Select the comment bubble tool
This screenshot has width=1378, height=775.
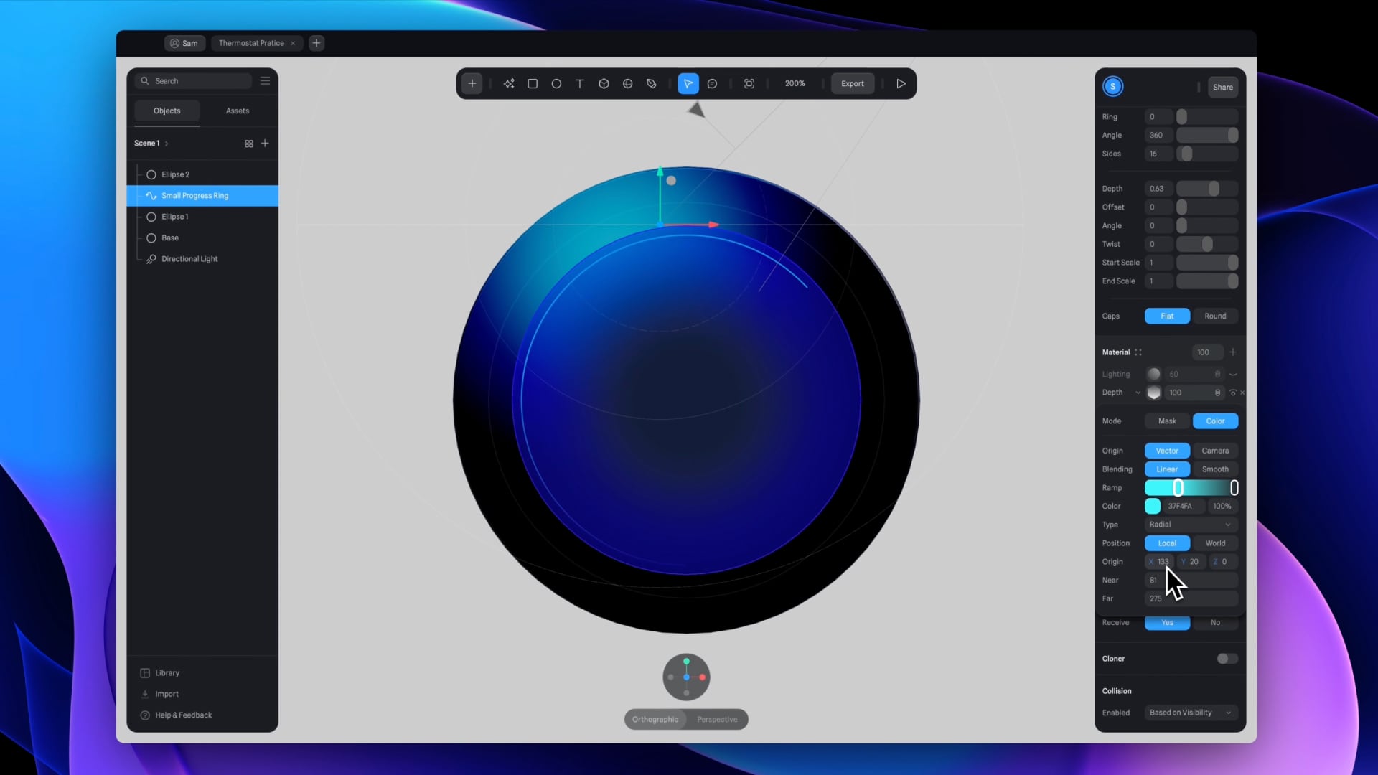click(x=712, y=84)
